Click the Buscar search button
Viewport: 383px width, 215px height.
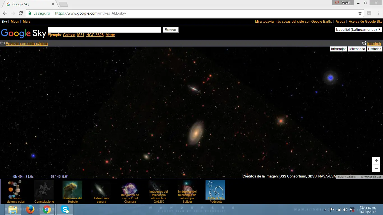pos(170,30)
